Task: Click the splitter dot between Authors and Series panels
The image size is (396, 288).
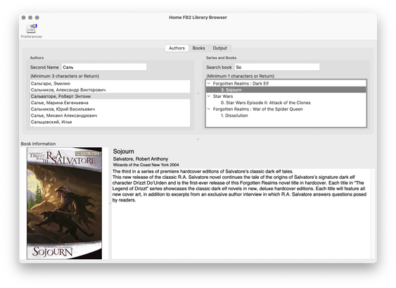Action: click(x=198, y=94)
